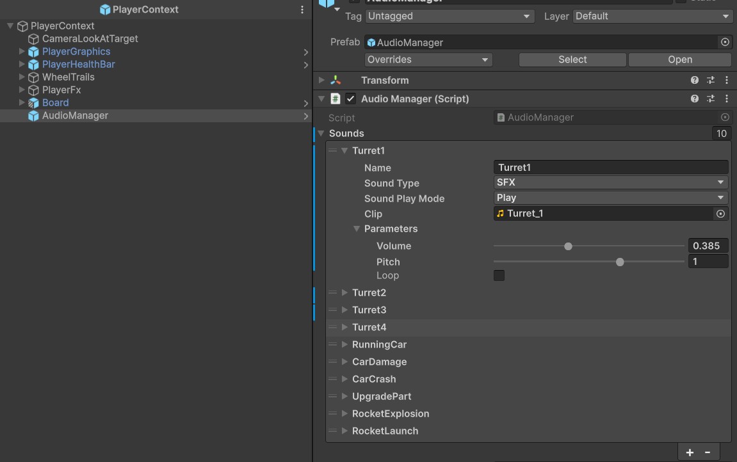Click the Transform component help icon
Screen dimensions: 737x462
click(695, 81)
